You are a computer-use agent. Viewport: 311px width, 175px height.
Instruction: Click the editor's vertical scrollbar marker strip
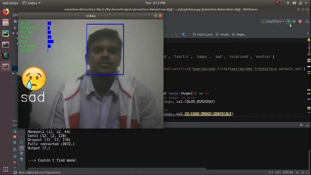point(309,77)
